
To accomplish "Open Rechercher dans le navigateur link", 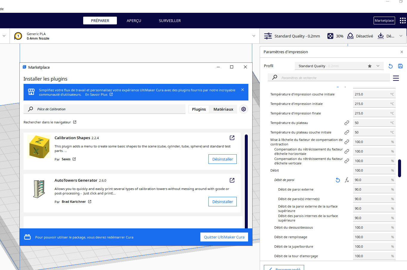I will [50, 122].
